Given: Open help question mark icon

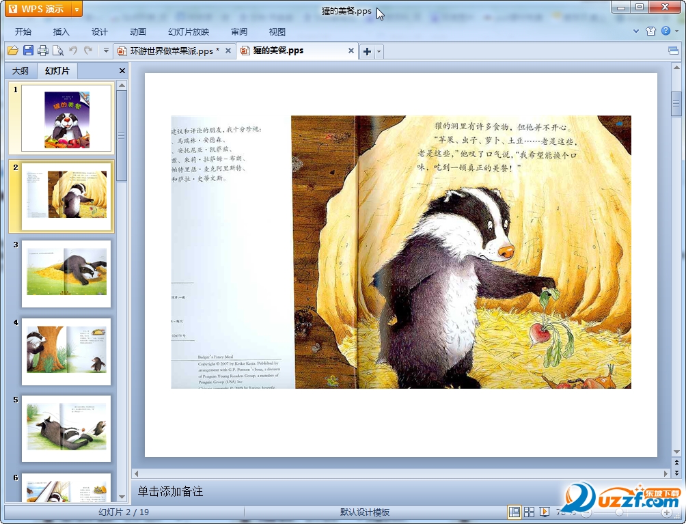Looking at the screenshot, I should [x=666, y=31].
